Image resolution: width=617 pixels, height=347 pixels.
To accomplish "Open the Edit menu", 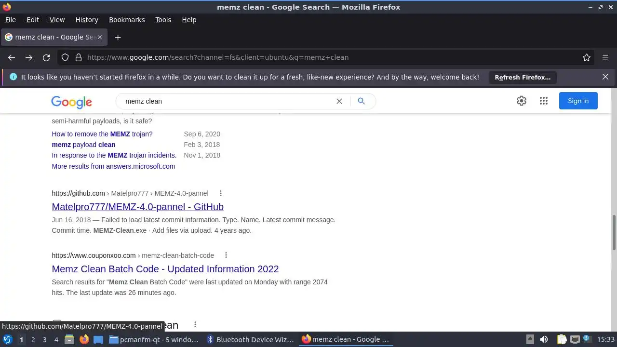I will 33,20.
